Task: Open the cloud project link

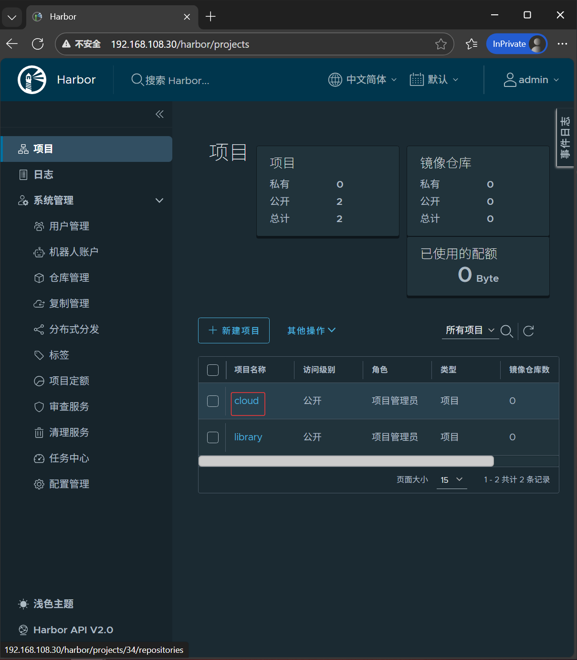Action: tap(247, 401)
